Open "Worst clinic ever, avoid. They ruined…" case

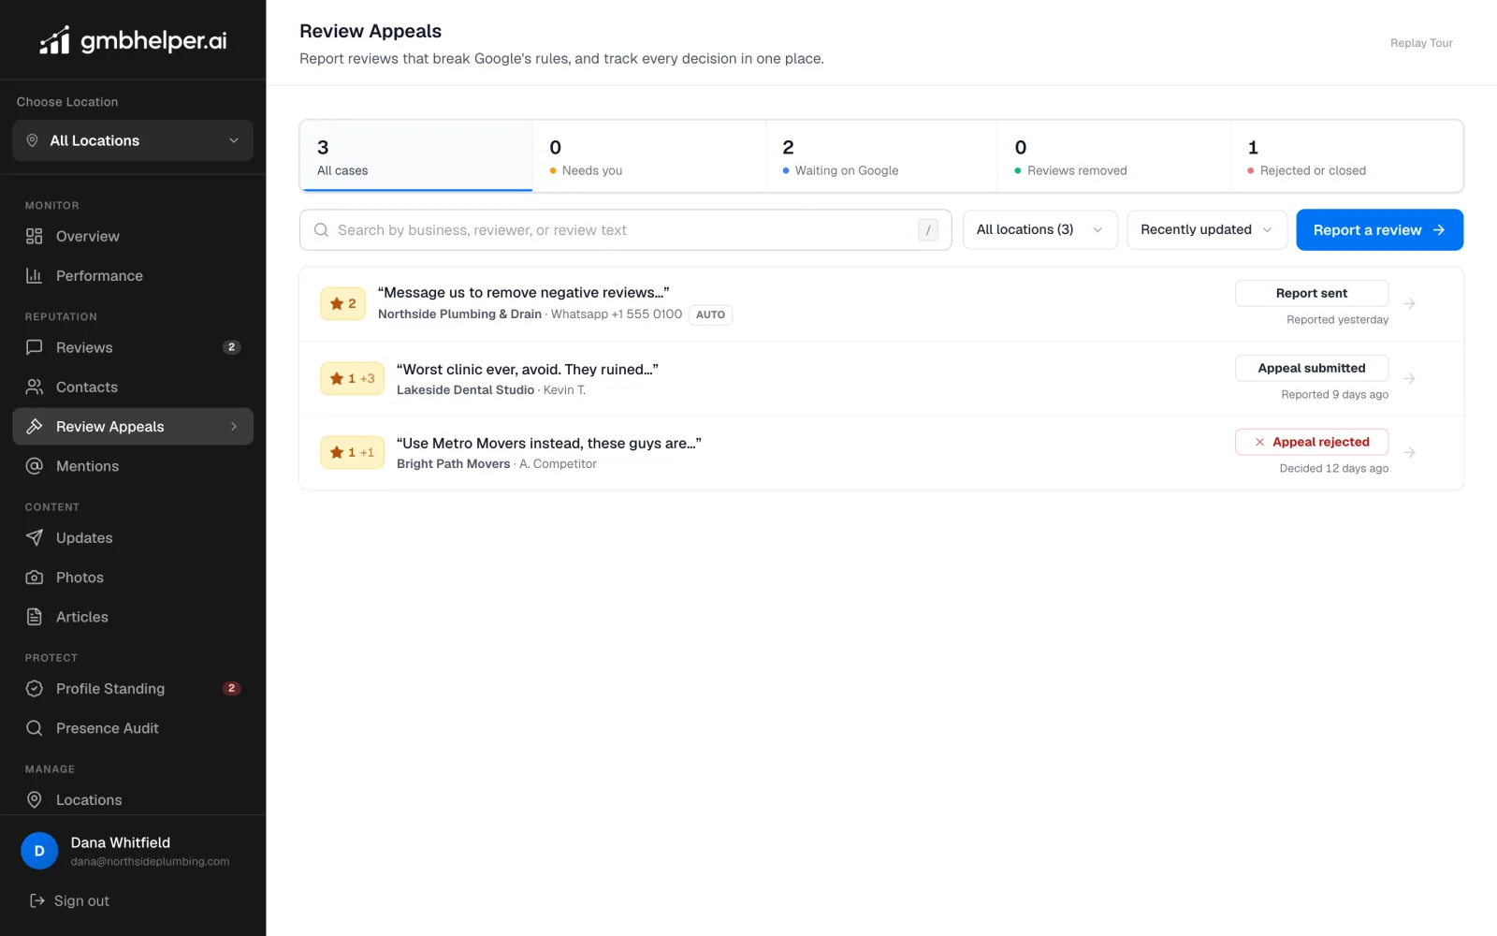click(x=528, y=369)
